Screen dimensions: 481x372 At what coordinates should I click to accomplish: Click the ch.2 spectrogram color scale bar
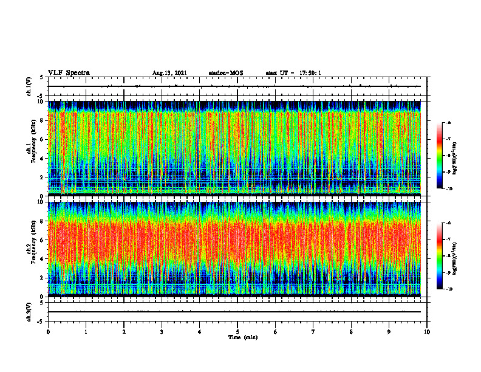coord(439,256)
